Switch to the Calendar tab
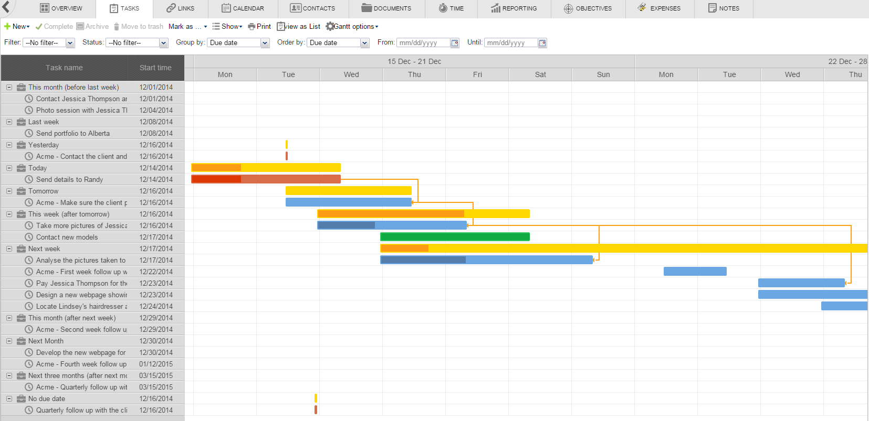Screen dimensions: 869x421 (243, 8)
